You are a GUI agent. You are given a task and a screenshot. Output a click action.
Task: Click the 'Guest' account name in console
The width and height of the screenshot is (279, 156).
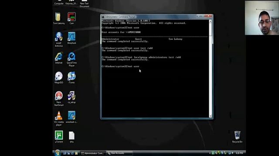click(138, 39)
